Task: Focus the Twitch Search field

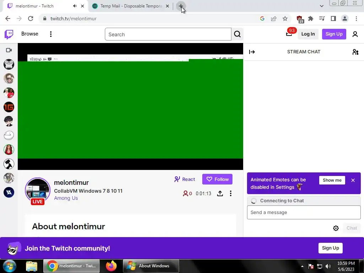Action: pyautogui.click(x=168, y=34)
